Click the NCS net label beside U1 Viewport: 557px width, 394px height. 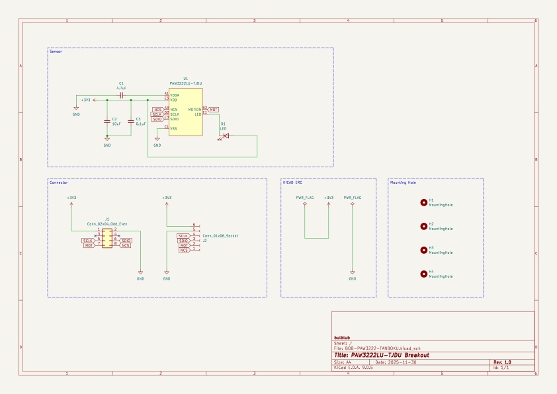click(x=157, y=110)
